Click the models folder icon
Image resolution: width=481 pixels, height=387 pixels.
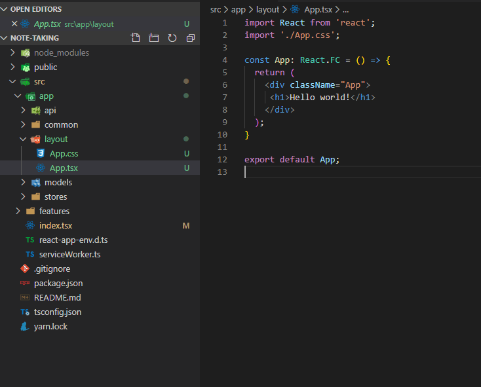tap(36, 183)
